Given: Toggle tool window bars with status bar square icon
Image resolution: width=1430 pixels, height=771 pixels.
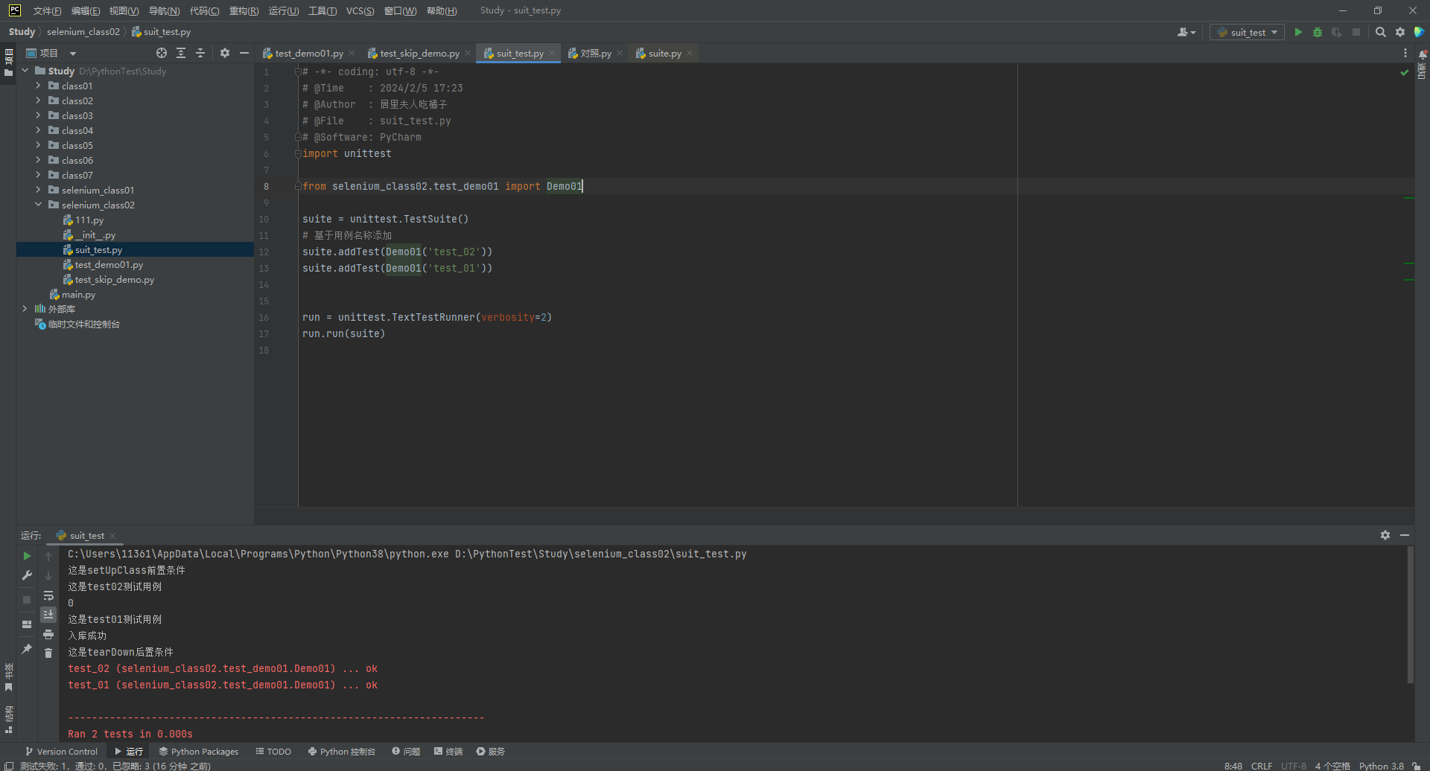Looking at the screenshot, I should pyautogui.click(x=9, y=766).
